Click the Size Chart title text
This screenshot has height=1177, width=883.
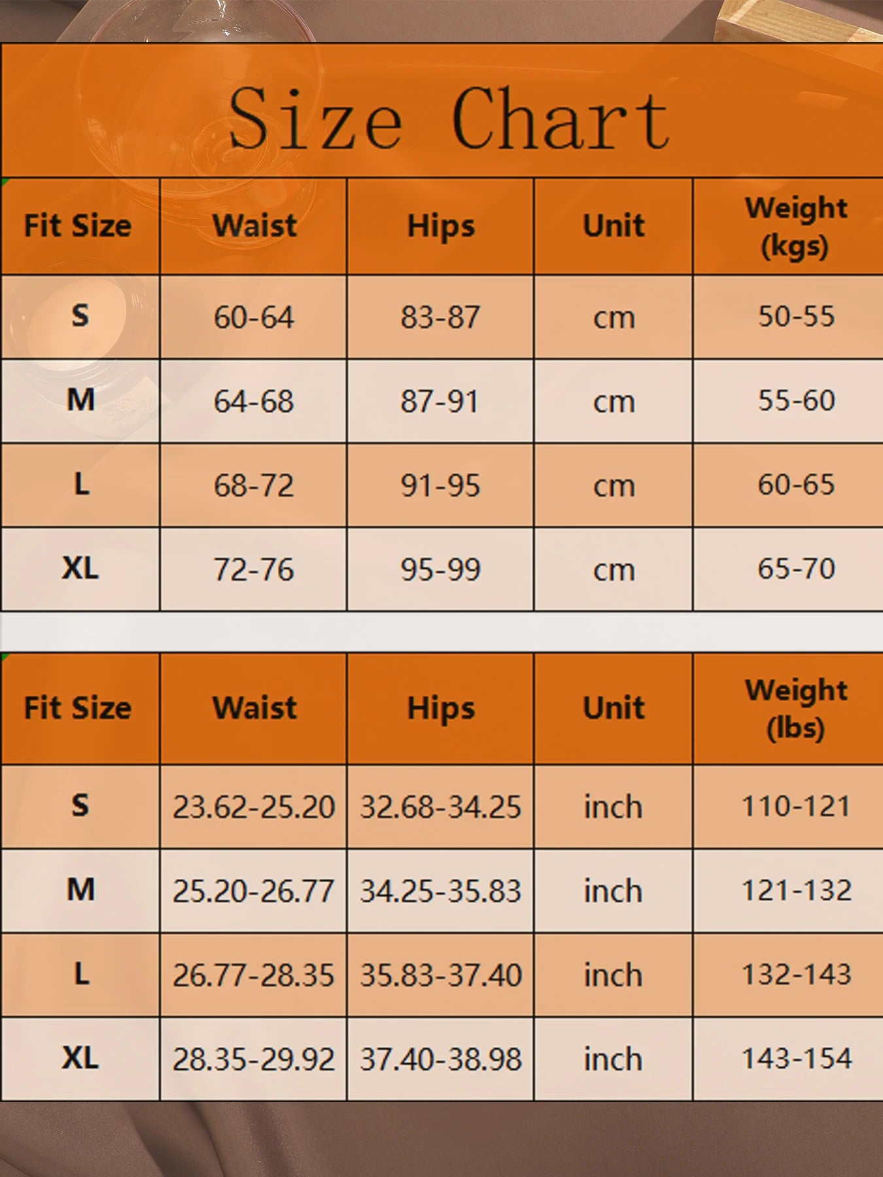448,119
